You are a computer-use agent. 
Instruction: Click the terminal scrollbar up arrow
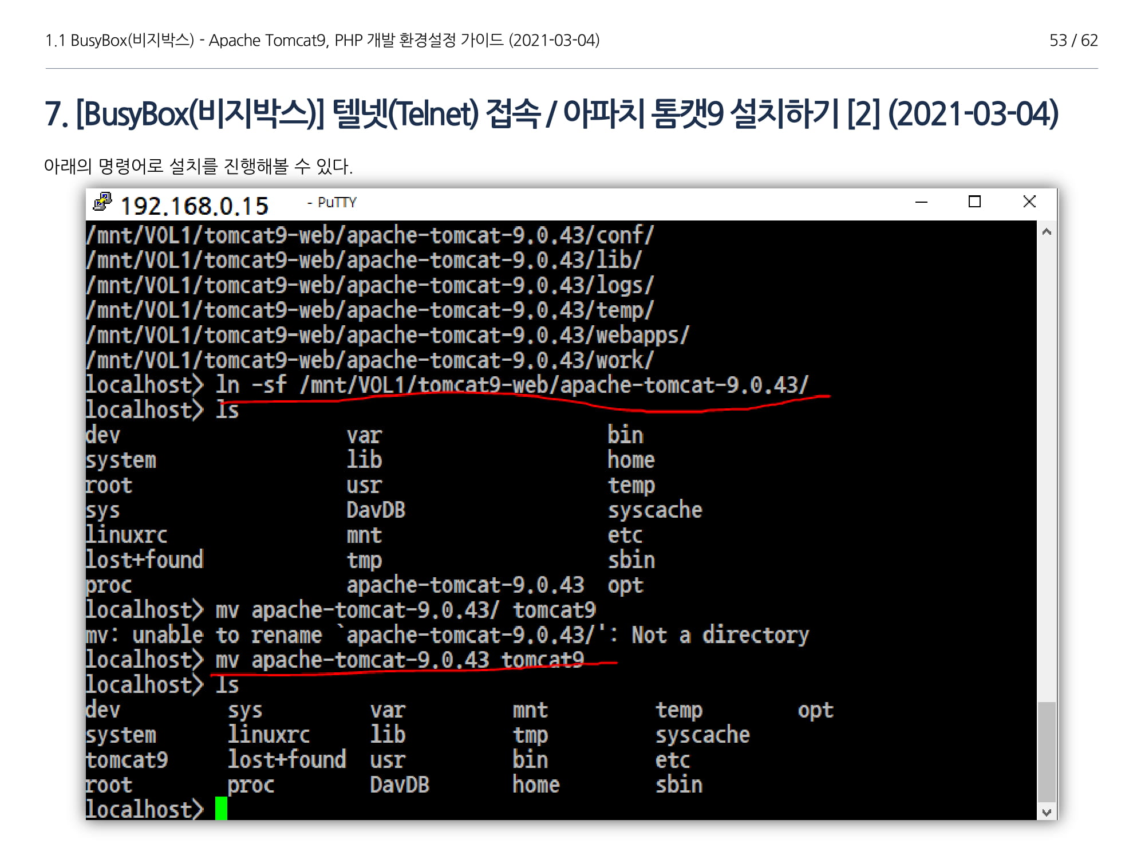click(1047, 232)
